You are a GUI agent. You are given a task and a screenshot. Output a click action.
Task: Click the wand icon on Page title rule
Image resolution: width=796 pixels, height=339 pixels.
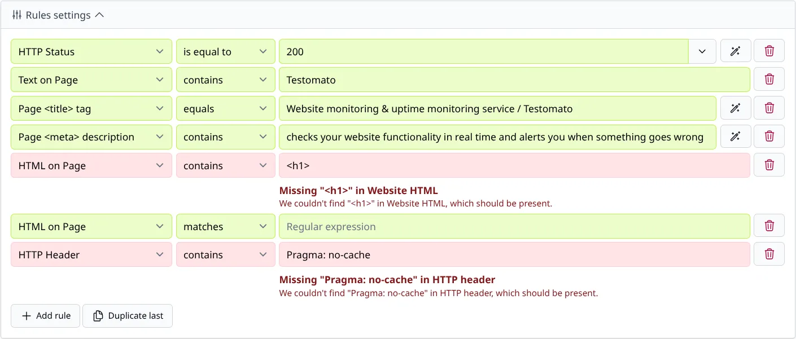pyautogui.click(x=735, y=108)
